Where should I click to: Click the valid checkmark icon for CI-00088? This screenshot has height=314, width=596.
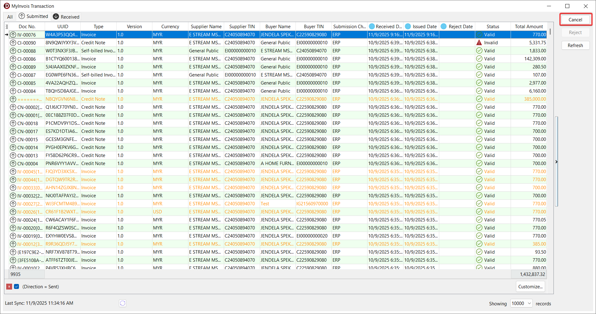click(479, 51)
